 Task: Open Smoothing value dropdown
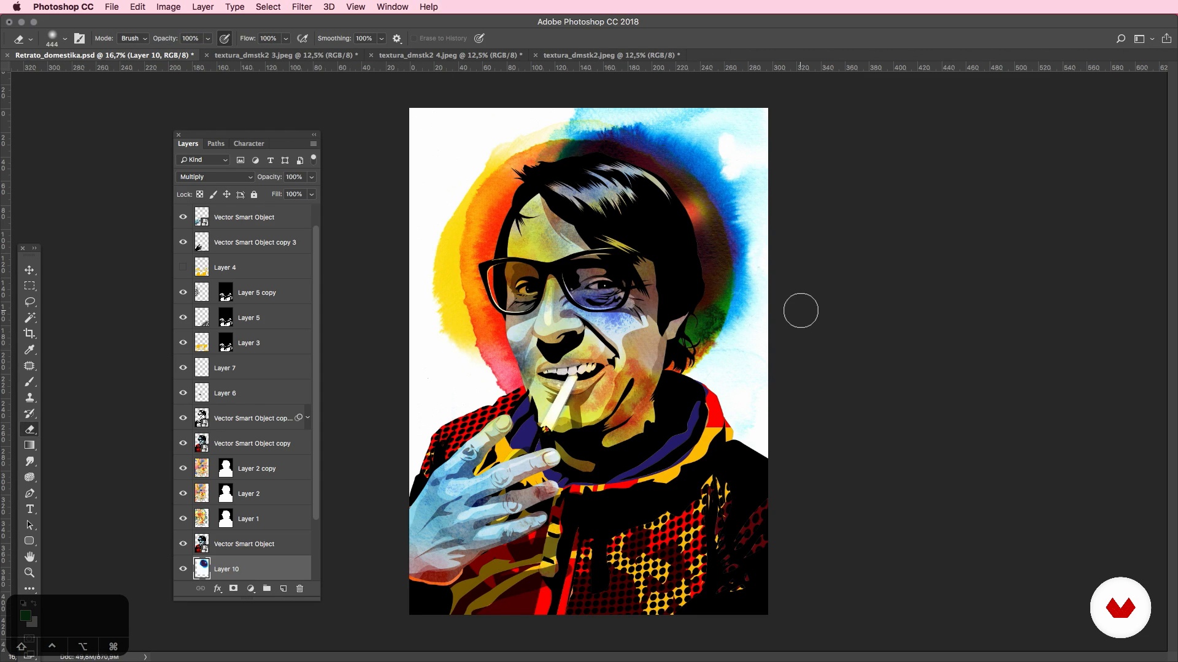(x=381, y=38)
